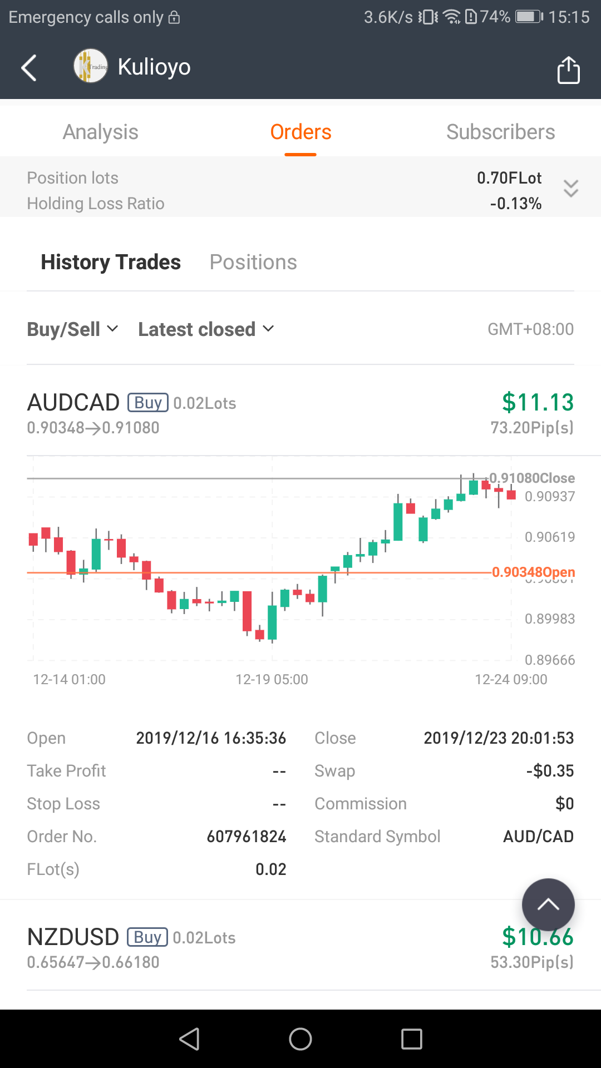
Task: Open the NZDUSD Buy trade entry
Action: point(300,948)
